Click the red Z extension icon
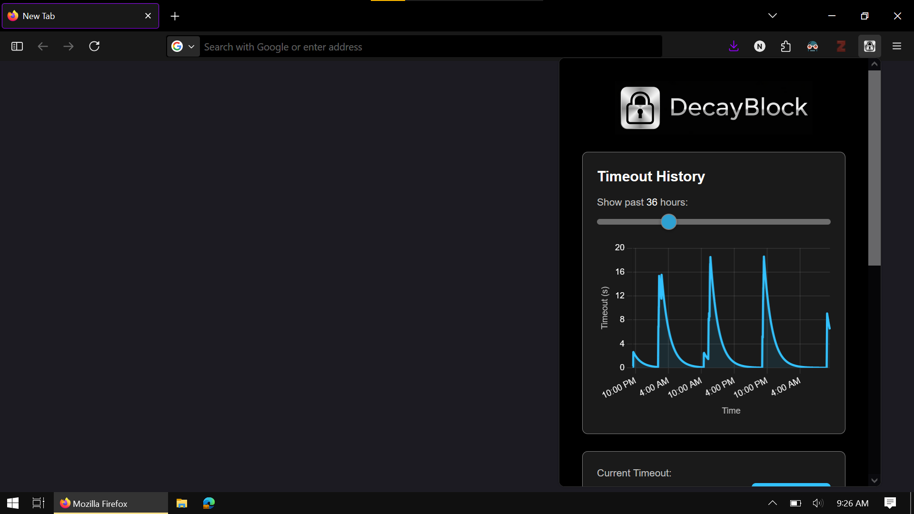 [841, 46]
